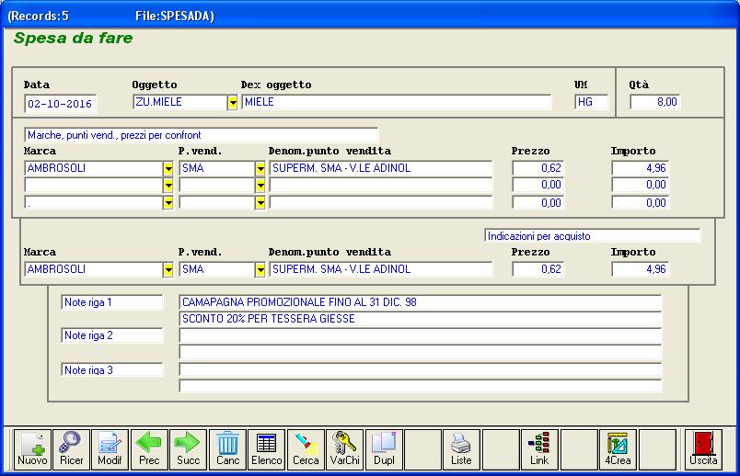The width and height of the screenshot is (740, 476).
Task: Open the first-row SMA P.vend. dropdown arrow
Action: (260, 169)
